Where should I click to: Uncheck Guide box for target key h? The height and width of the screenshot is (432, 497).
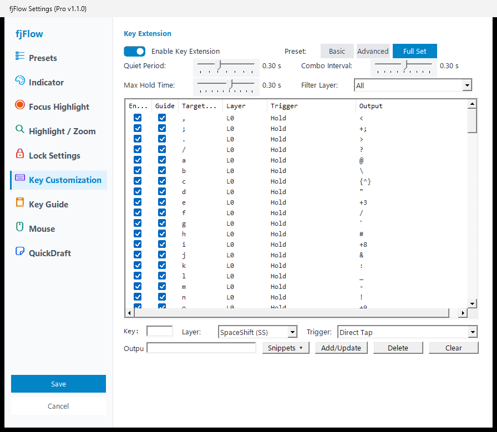pyautogui.click(x=162, y=233)
